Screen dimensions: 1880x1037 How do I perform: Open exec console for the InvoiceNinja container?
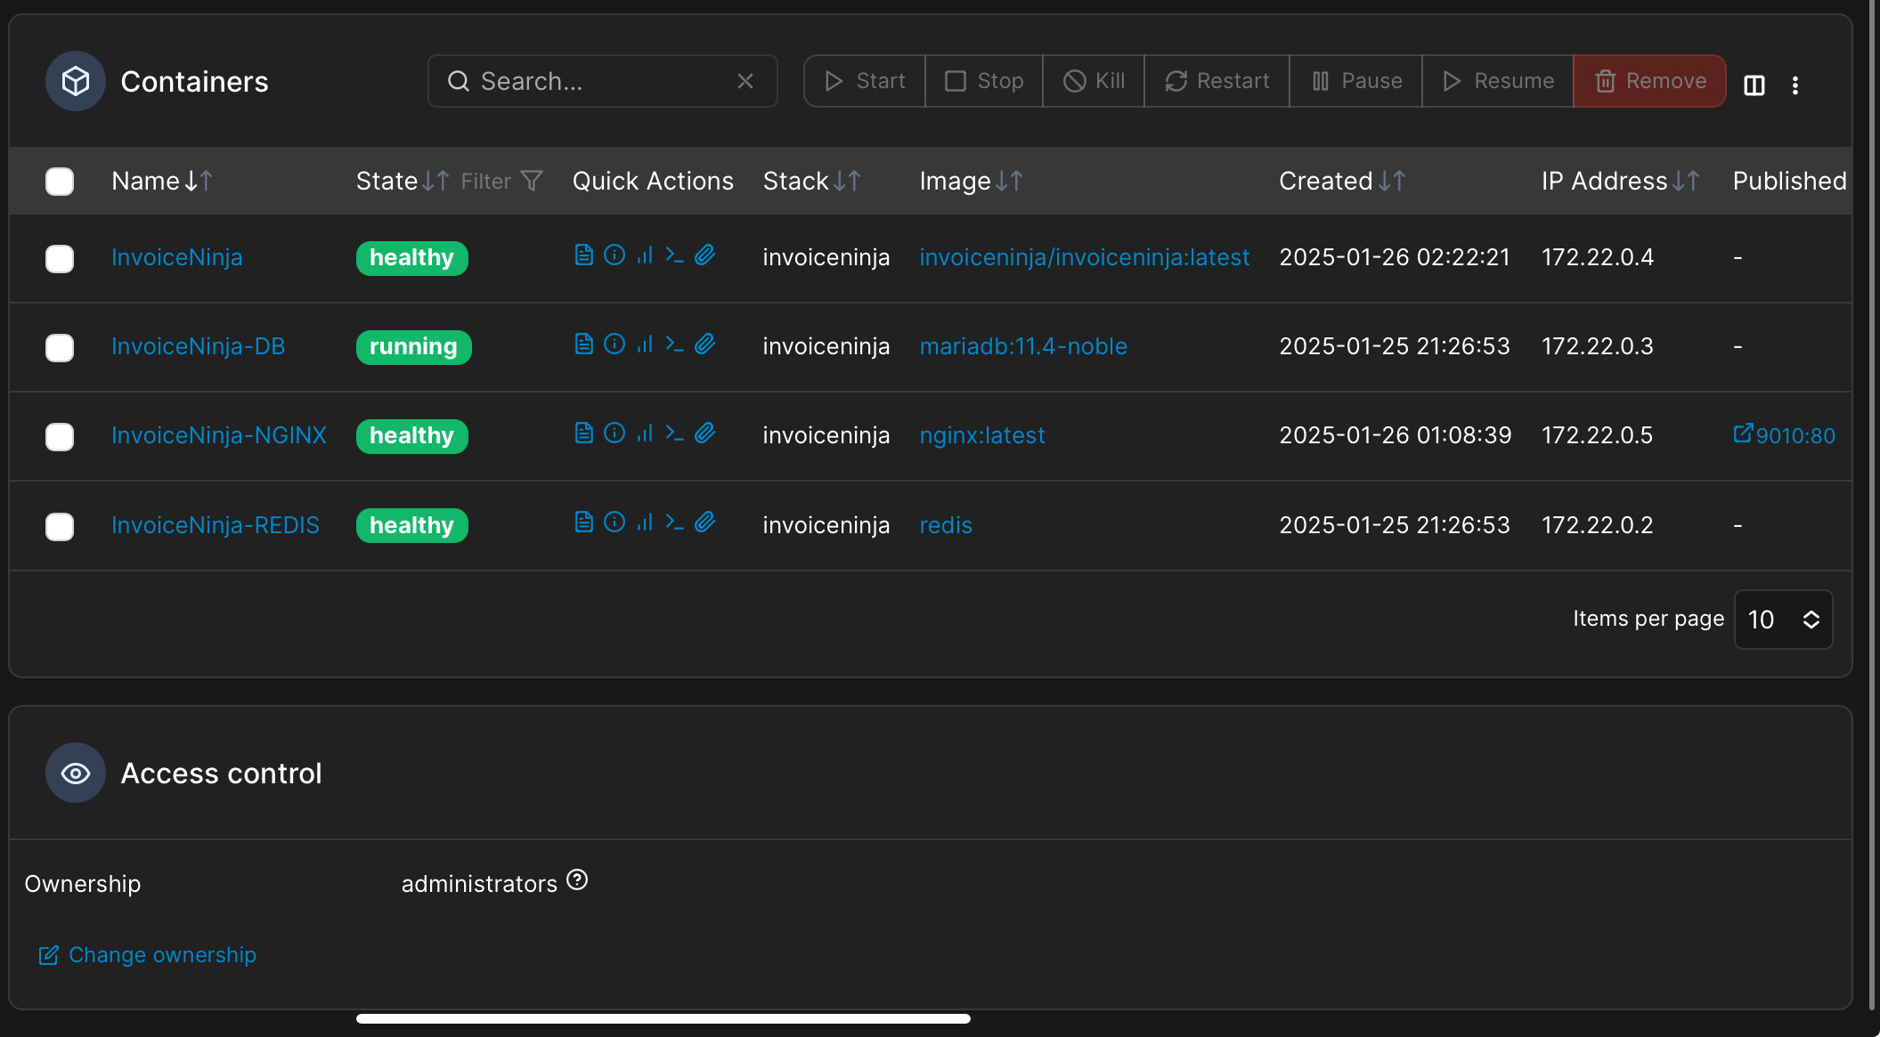[675, 255]
